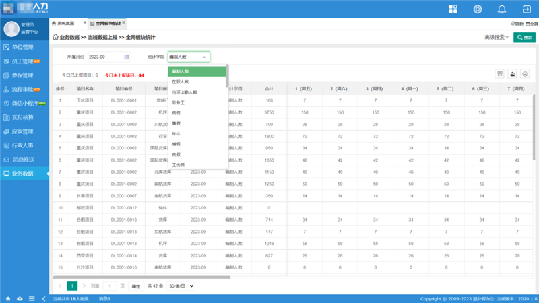Viewport: 539px width, 303px height.
Task: Click the logout icon at top right
Action: pos(526,9)
